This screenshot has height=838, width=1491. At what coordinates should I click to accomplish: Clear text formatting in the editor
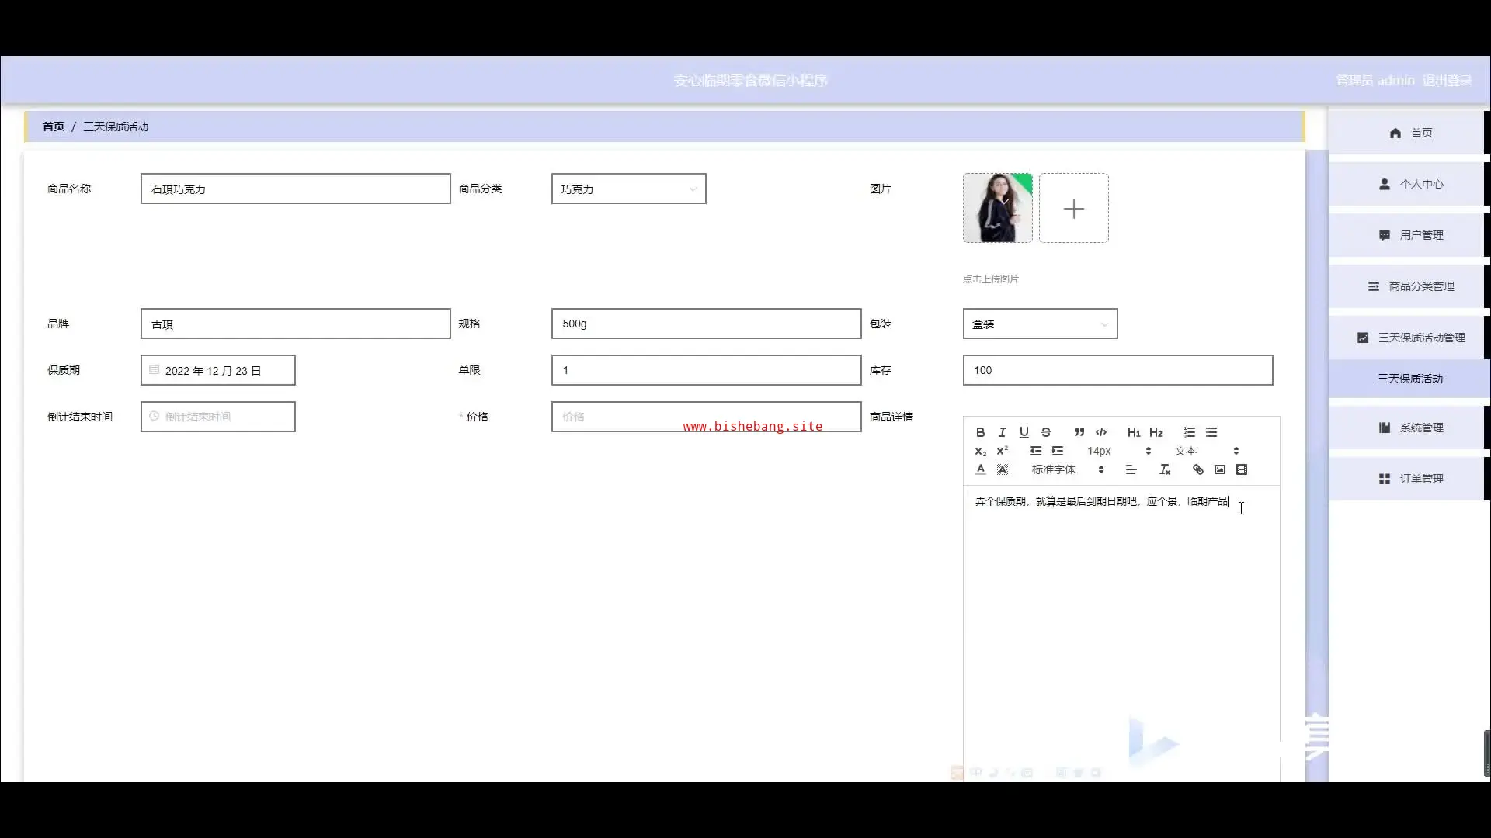[1165, 469]
